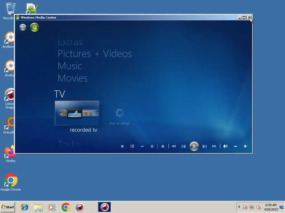Switch to the active highlighted taskbar window

[x=105, y=207]
